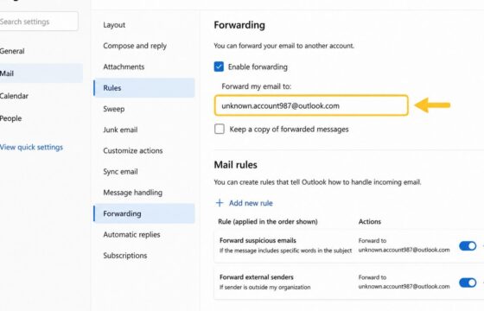Screen dimensions: 484x311
Task: Click the Search settings input field
Action: [38, 22]
